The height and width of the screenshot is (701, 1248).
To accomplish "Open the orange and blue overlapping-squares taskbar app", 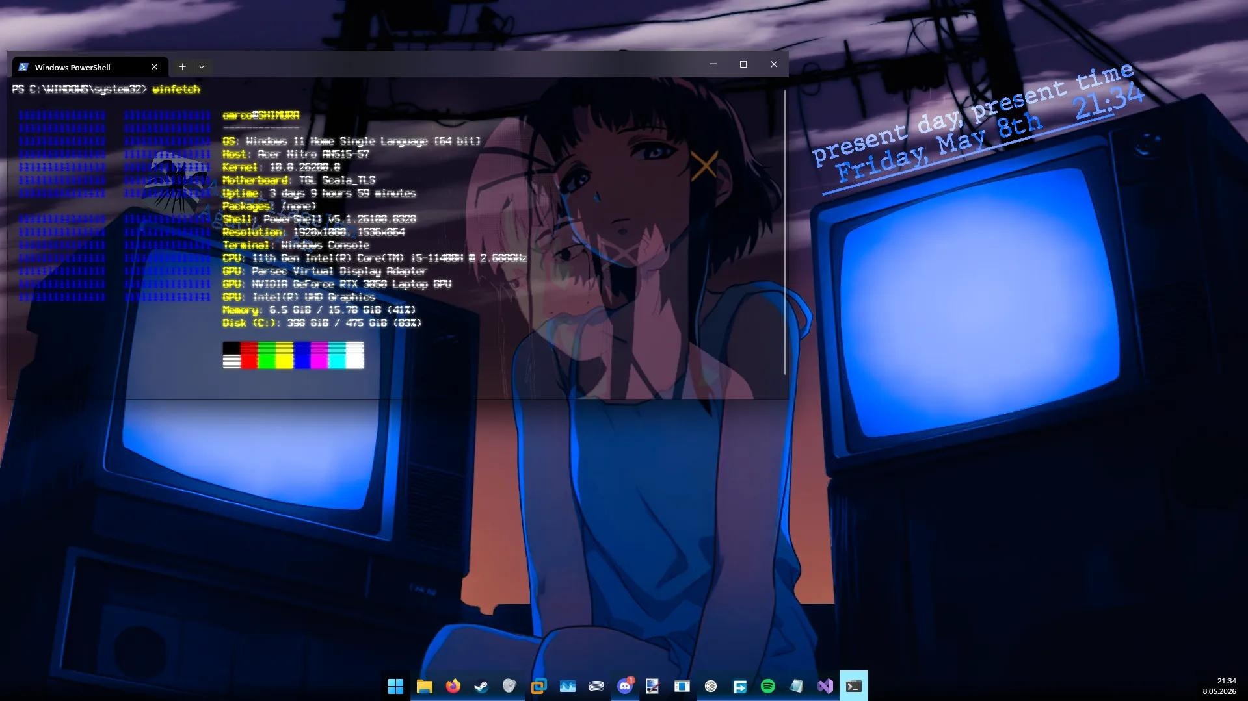I will pyautogui.click(x=538, y=686).
